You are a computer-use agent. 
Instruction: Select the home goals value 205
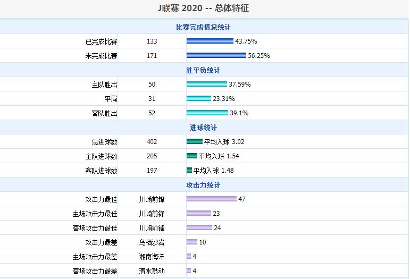point(152,156)
